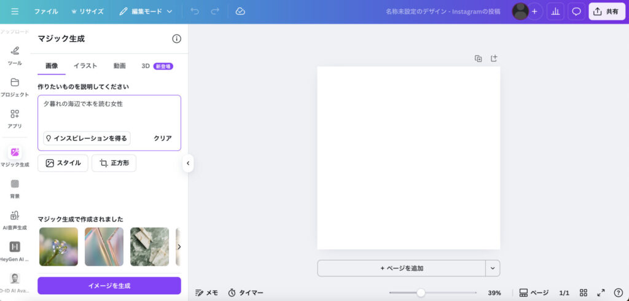Click the インスピレーションを得る button
The image size is (629, 301).
[x=87, y=138]
